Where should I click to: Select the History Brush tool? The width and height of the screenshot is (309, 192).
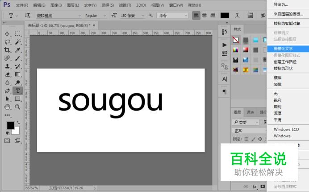[x=18, y=66]
